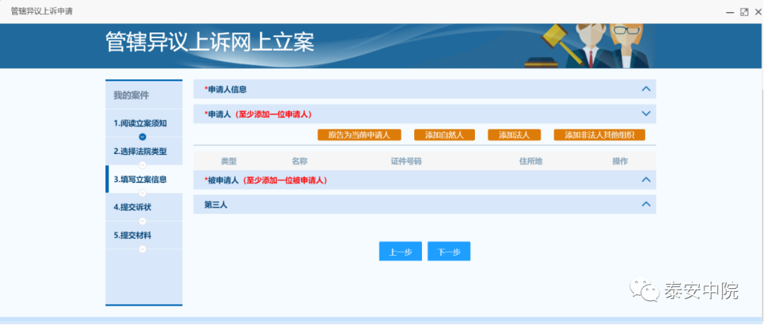Click the step indicator under 提交材料
764x325 pixels.
tap(142, 249)
